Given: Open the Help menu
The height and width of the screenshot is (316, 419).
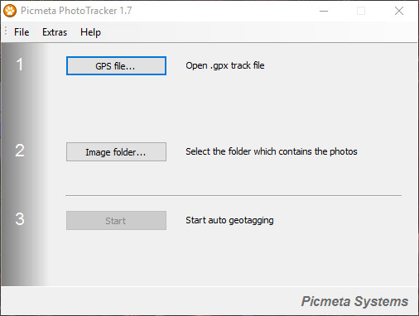Looking at the screenshot, I should [90, 32].
